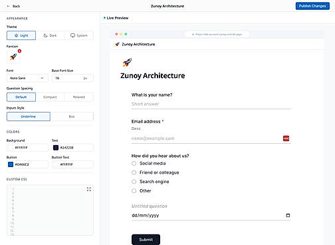Click the Untitled question label

tap(150, 206)
